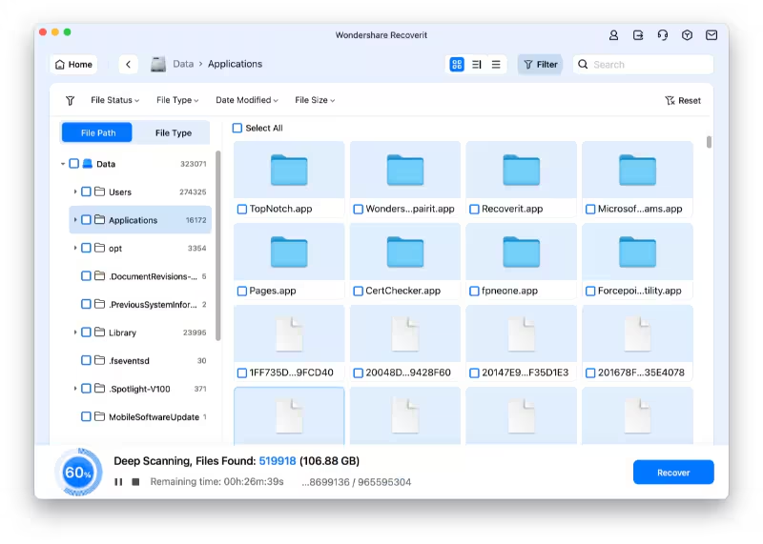
Task: Switch to the File Type tab
Action: 174,133
